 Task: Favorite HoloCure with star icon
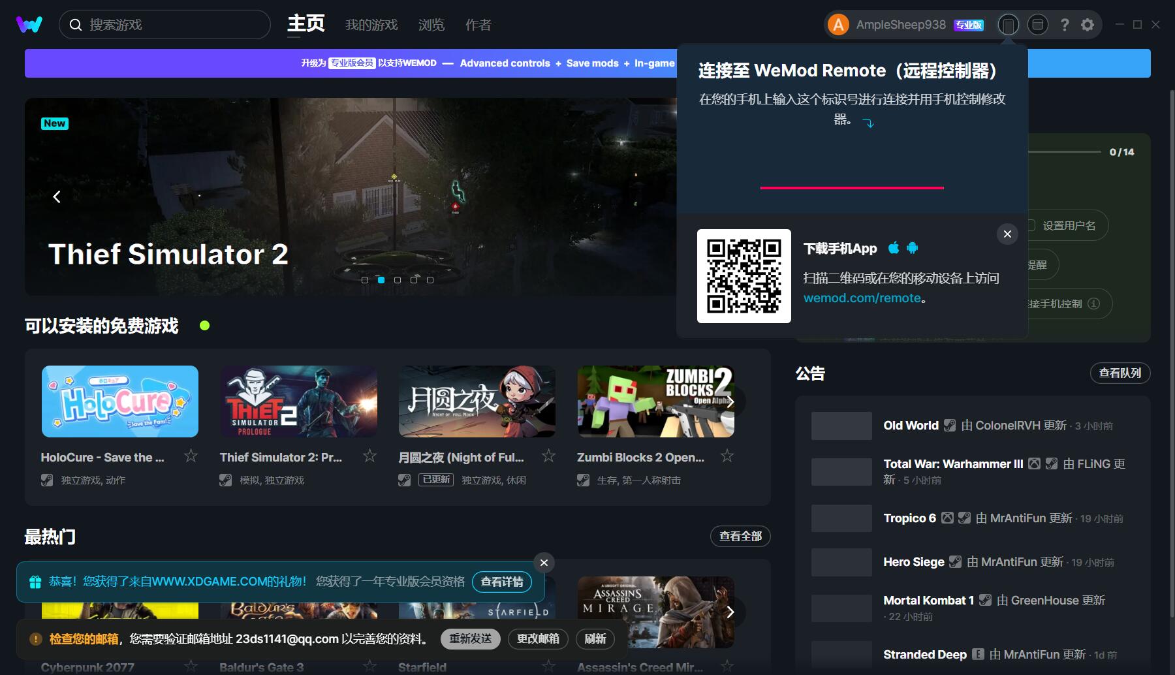click(191, 456)
